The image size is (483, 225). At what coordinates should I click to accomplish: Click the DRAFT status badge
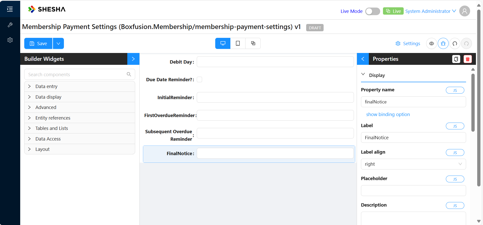(315, 27)
